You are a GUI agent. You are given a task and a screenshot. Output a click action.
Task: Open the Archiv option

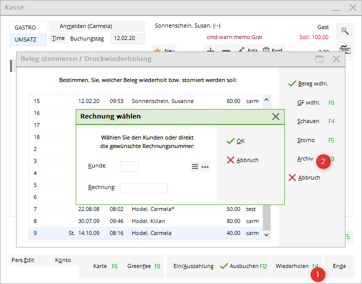click(305, 158)
